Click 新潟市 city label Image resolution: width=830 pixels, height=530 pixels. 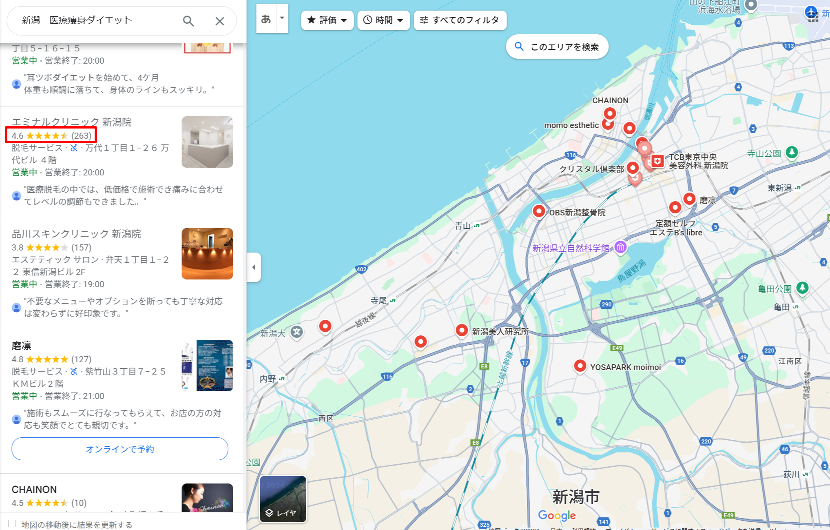pyautogui.click(x=575, y=497)
